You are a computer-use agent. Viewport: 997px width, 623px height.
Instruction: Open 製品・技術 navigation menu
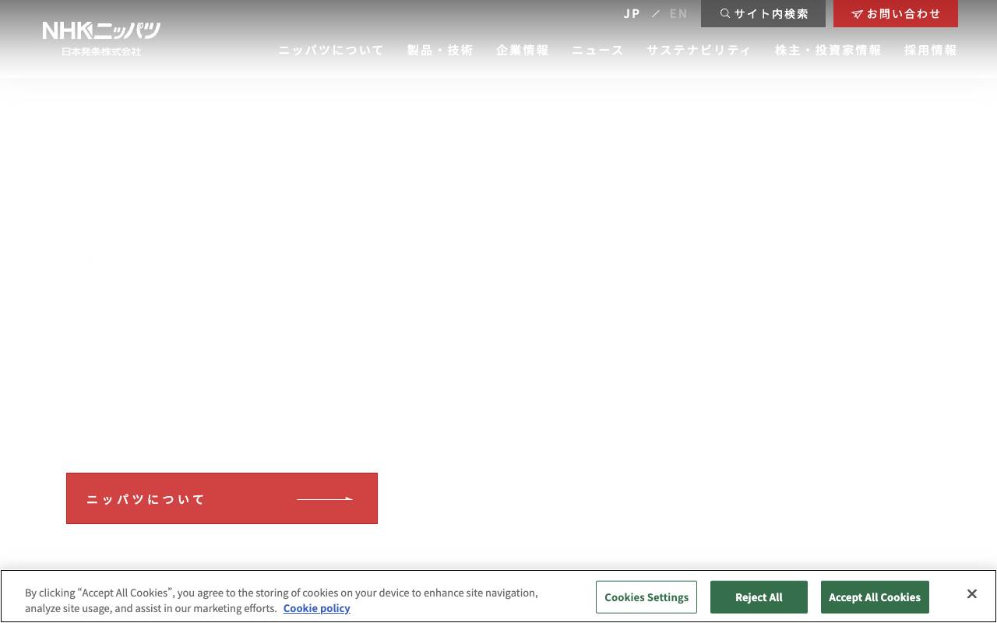(439, 50)
